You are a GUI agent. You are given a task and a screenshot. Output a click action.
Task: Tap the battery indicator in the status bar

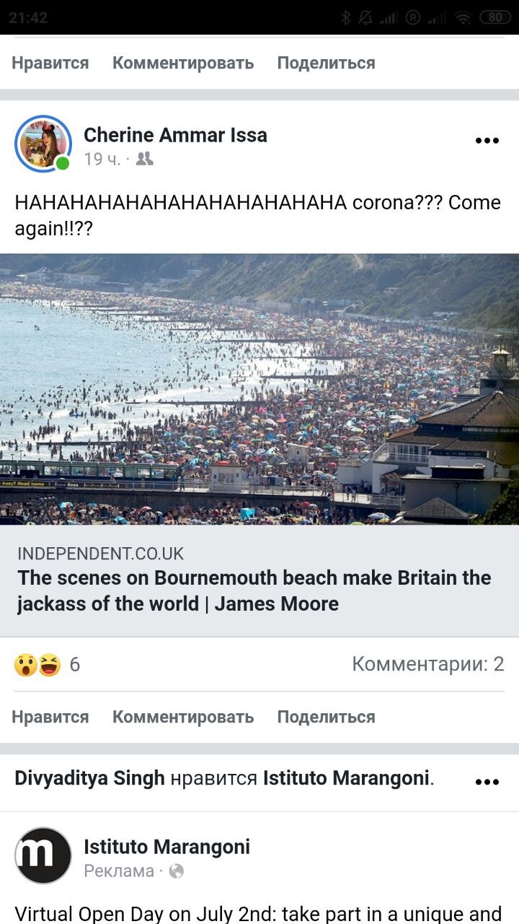tap(494, 18)
